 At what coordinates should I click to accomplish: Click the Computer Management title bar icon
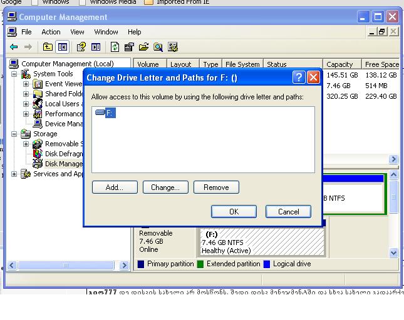tap(12, 17)
